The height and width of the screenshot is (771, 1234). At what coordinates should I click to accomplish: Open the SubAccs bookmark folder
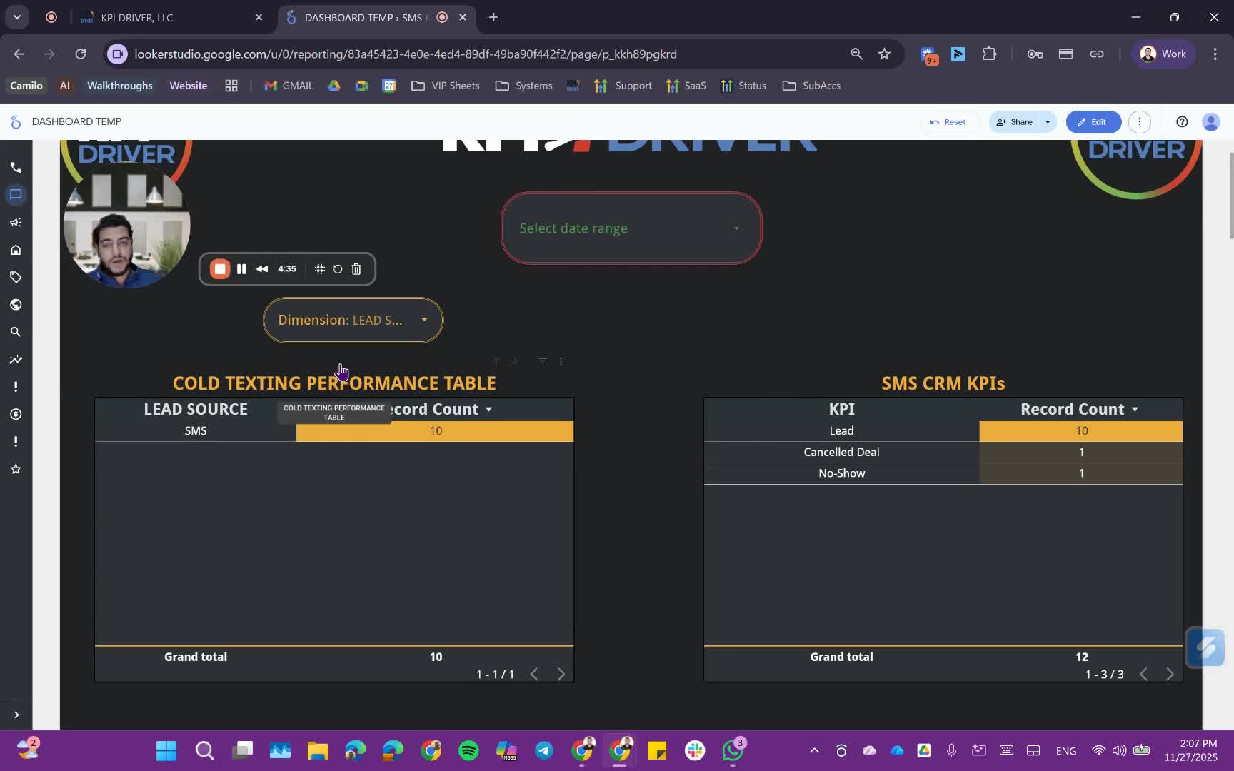pos(811,86)
